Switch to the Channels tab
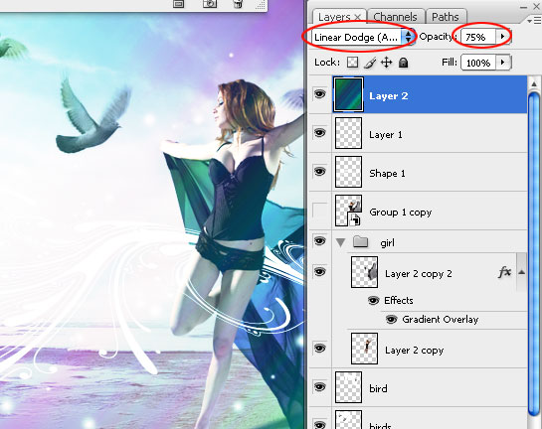Screen dimensions: 542x429 (x=395, y=17)
